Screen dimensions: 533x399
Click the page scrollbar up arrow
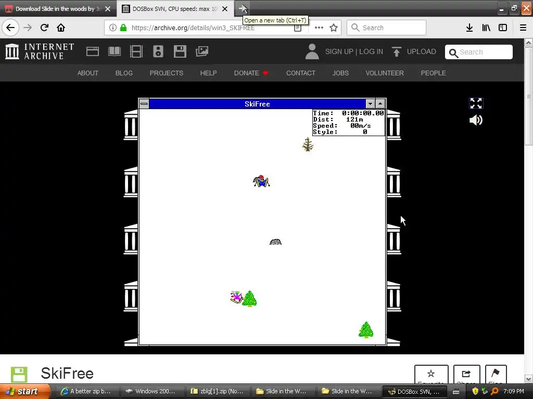528,43
